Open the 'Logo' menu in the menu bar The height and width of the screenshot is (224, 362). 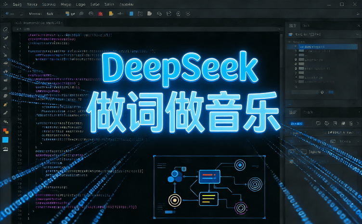tap(80, 4)
